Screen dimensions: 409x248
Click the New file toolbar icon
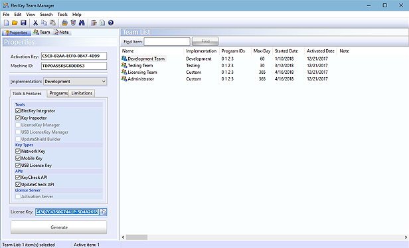[x=6, y=23]
